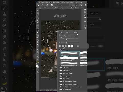Image resolution: width=123 pixels, height=92 pixels.
Task: Expand the Torn Paper Brushes folder
Action: [x=60, y=90]
